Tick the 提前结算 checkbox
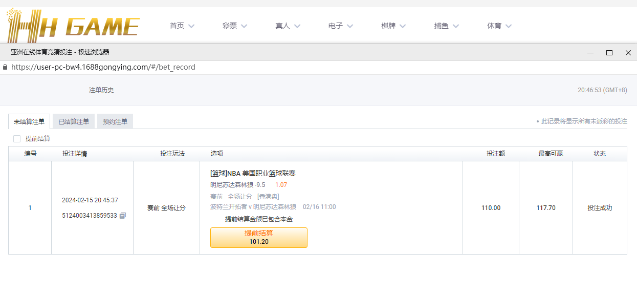 [17, 139]
